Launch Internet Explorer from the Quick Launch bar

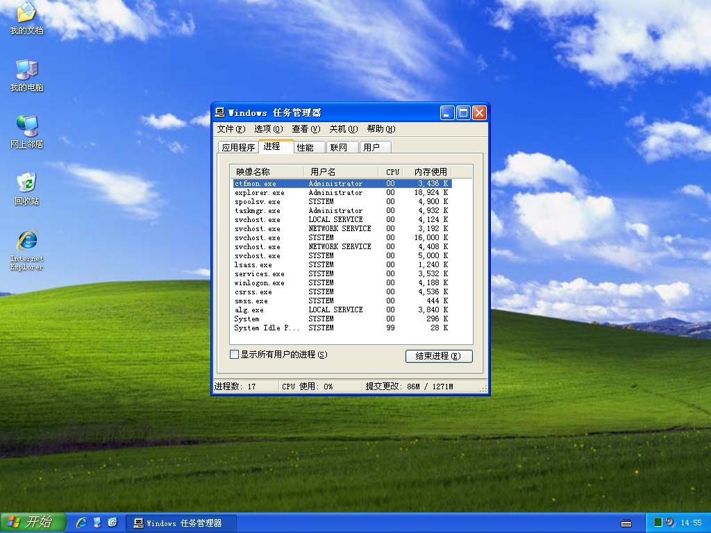pos(82,523)
